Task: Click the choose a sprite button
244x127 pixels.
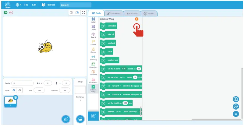Action: [66, 119]
